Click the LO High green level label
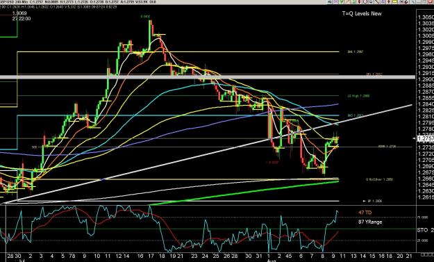The height and width of the screenshot is (262, 434). 358,96
